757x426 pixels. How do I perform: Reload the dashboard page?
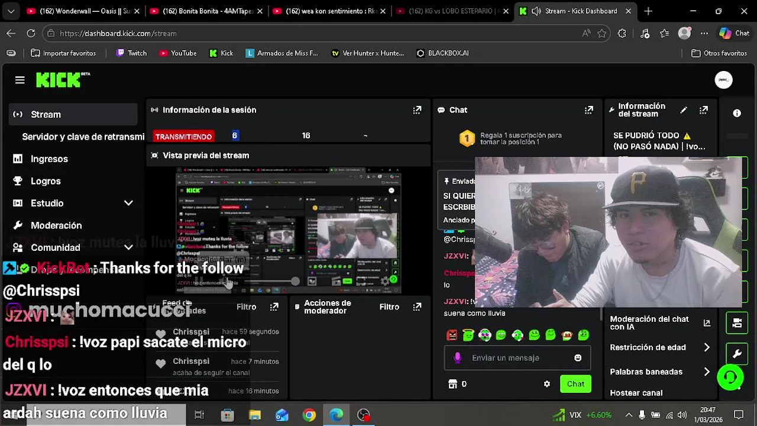point(31,34)
